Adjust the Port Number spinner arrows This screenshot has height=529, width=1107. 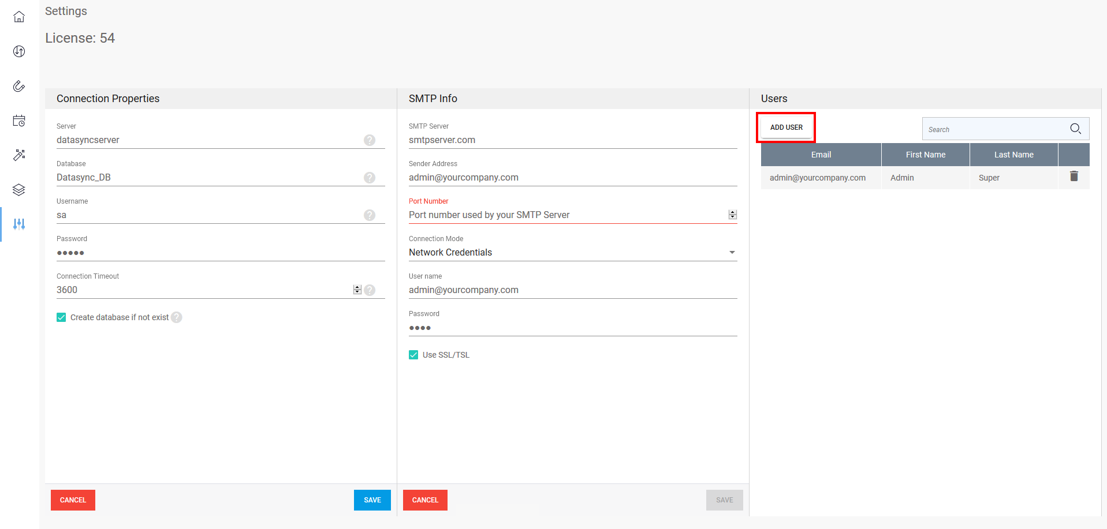[732, 215]
